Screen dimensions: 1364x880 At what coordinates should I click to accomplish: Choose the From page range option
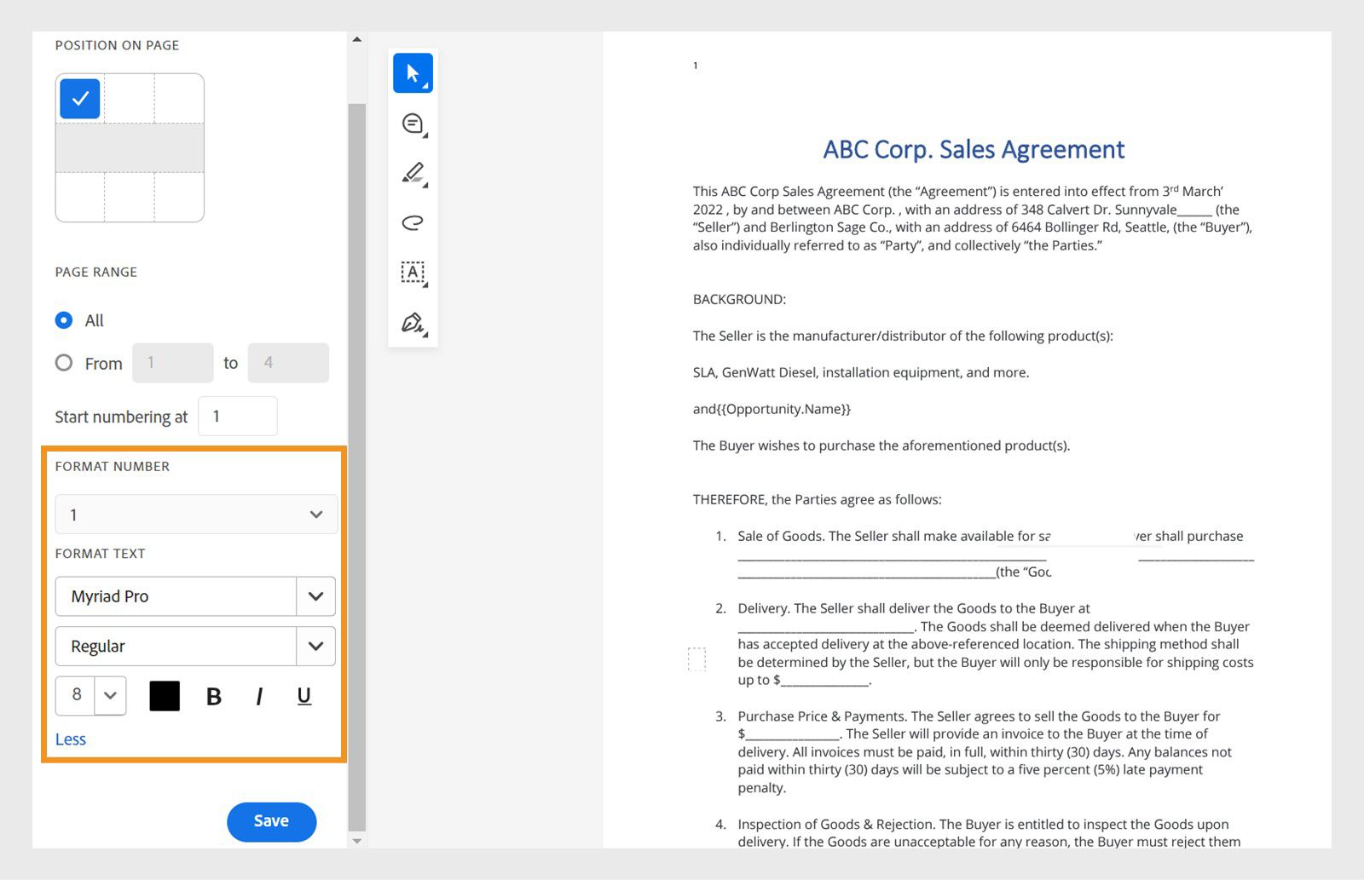[x=64, y=363]
